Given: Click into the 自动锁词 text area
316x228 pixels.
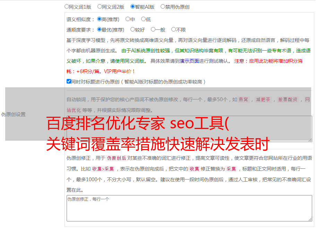Looking at the screenshot, I should 189,129.
